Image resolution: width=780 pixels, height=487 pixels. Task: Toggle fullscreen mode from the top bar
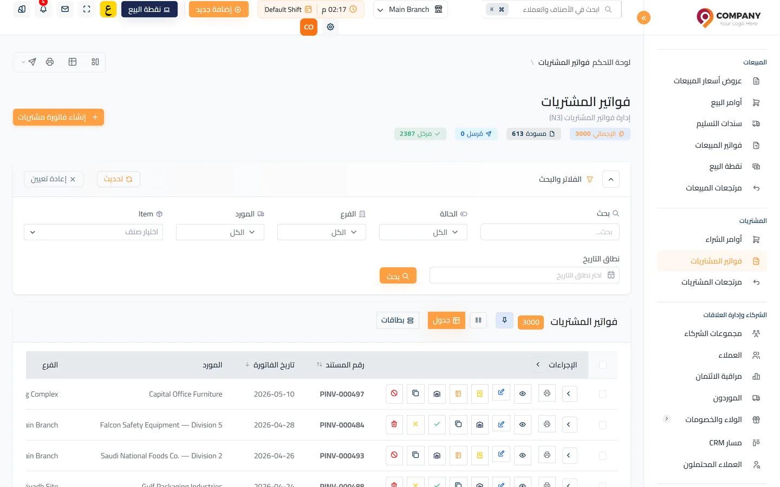click(87, 9)
